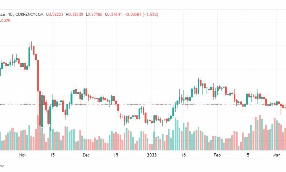The height and width of the screenshot is (172, 286).
Task: Click the close price value C0.37641
Action: tap(113, 14)
